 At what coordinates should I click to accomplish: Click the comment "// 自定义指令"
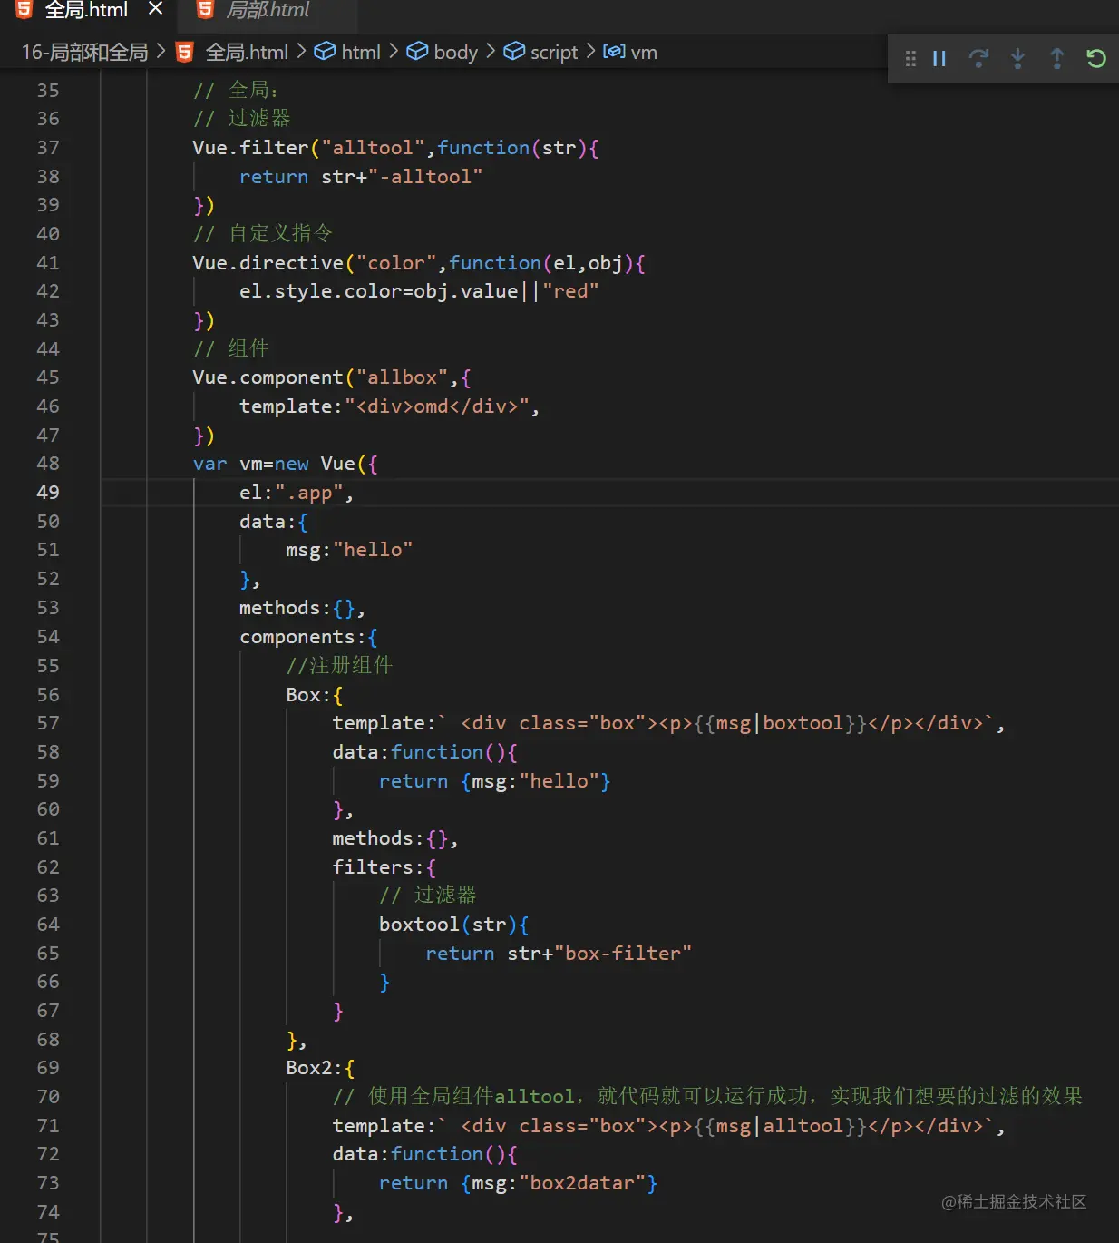tap(263, 233)
